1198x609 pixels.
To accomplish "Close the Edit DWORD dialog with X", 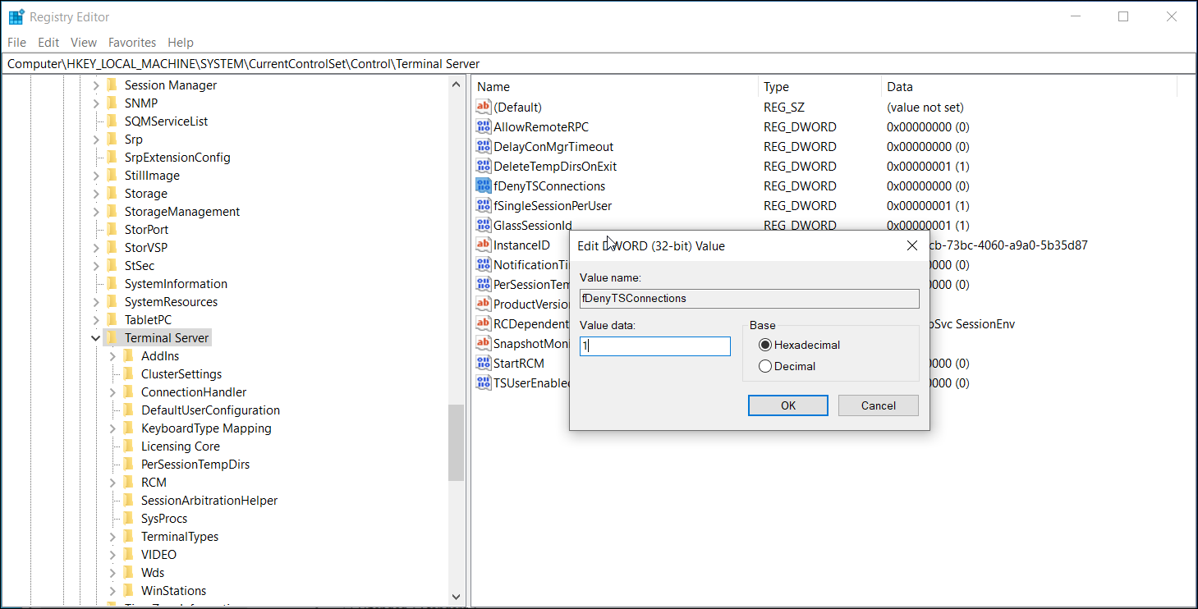I will pos(912,245).
